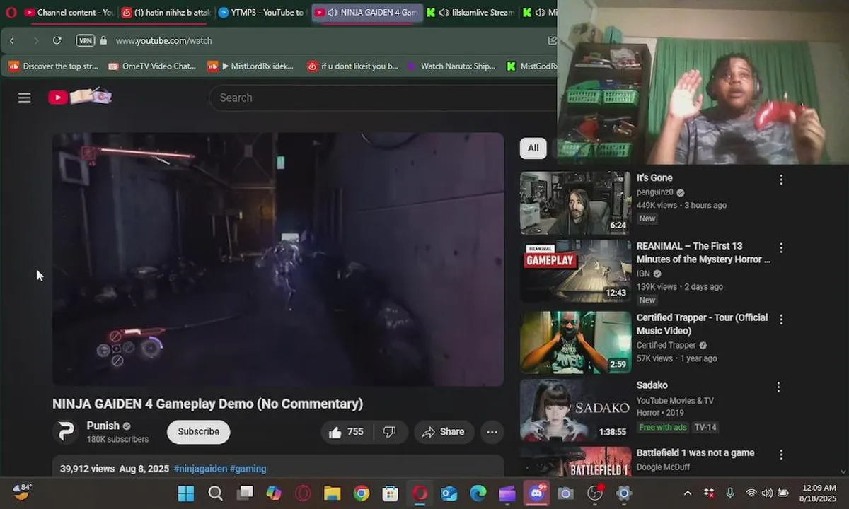This screenshot has height=509, width=849.
Task: Open options menu for Certified Trapper video
Action: coord(781,320)
